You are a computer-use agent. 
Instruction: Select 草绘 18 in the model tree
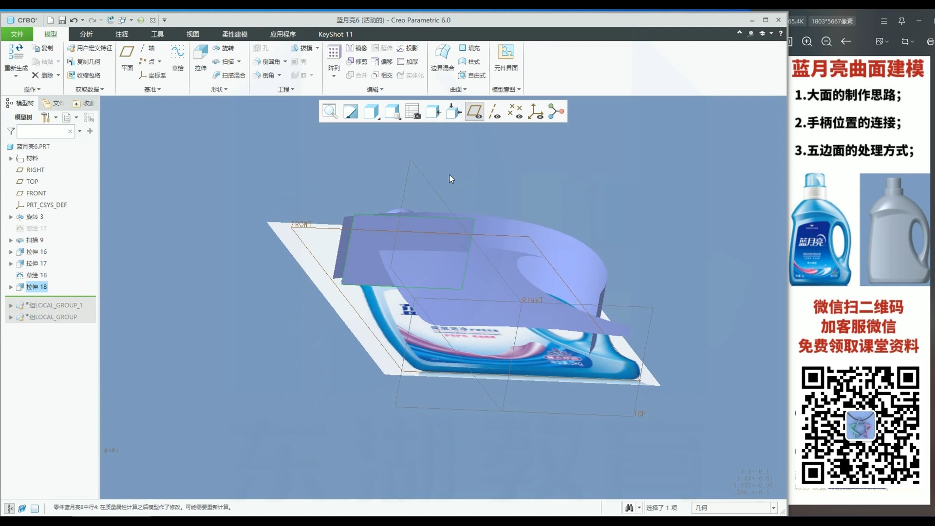click(x=37, y=275)
